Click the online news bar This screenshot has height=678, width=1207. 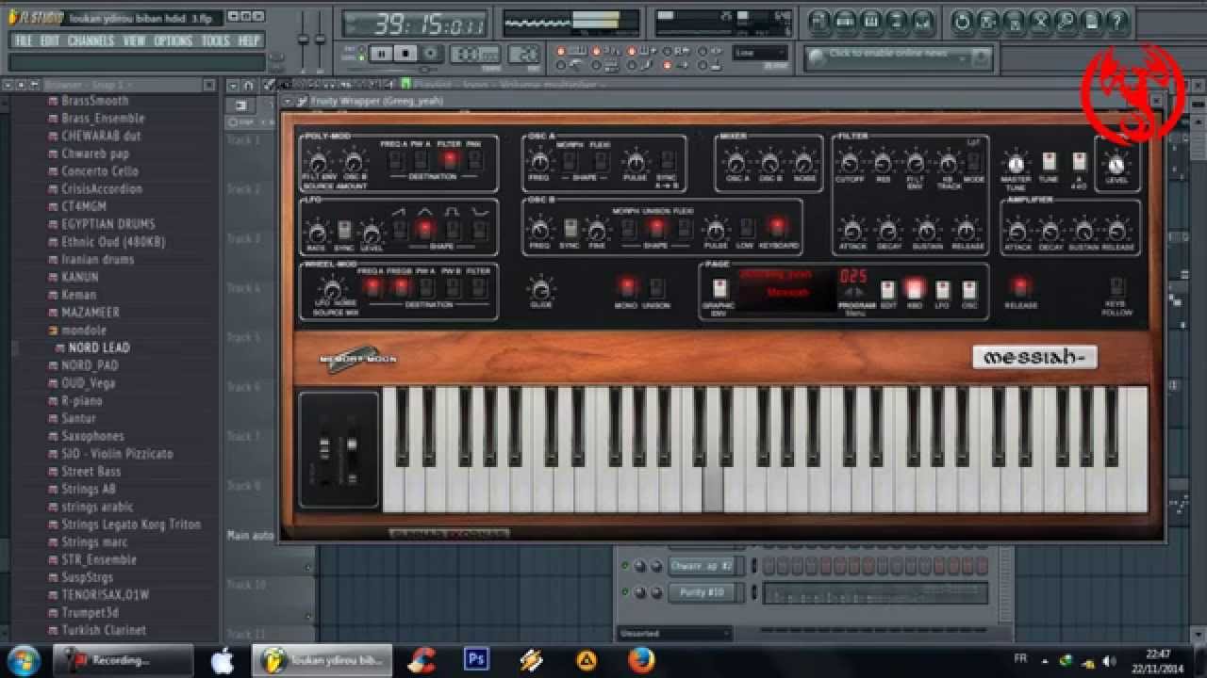[898, 57]
